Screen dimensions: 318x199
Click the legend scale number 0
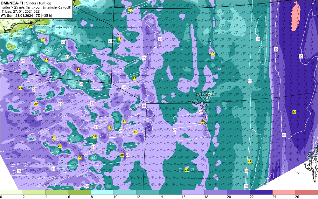pos(1,197)
